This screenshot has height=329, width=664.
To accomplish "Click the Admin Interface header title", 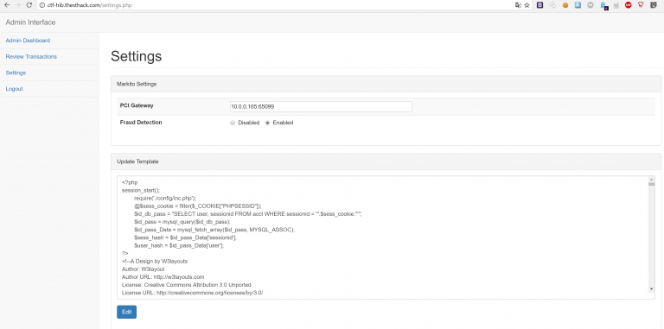I will click(30, 22).
